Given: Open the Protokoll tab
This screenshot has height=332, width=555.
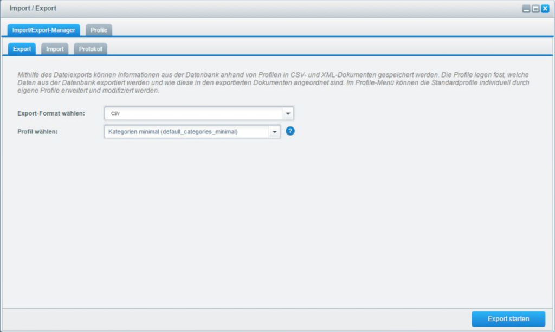Looking at the screenshot, I should 90,48.
